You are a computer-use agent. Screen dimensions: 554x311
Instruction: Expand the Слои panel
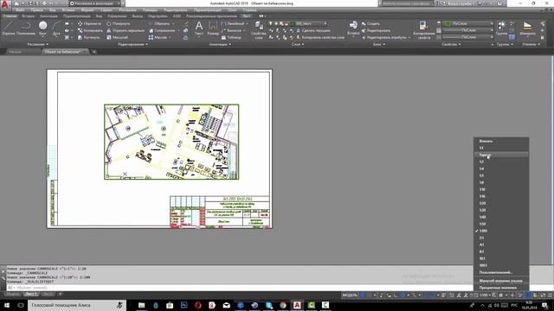tap(298, 44)
